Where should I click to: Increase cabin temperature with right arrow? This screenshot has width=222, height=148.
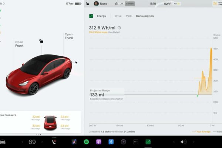[42, 142]
